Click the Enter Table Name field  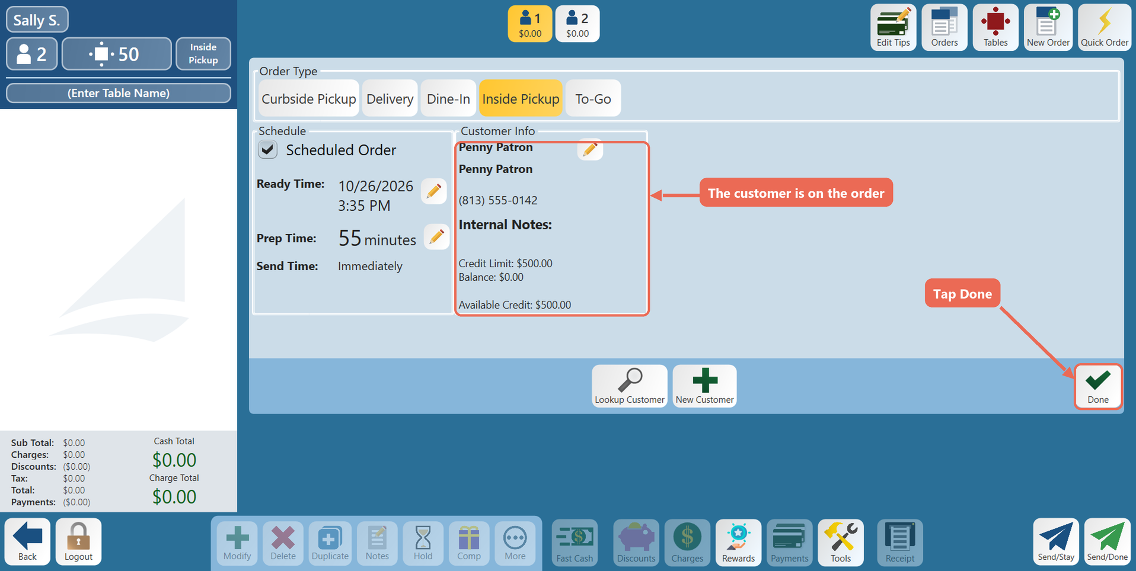coord(119,93)
